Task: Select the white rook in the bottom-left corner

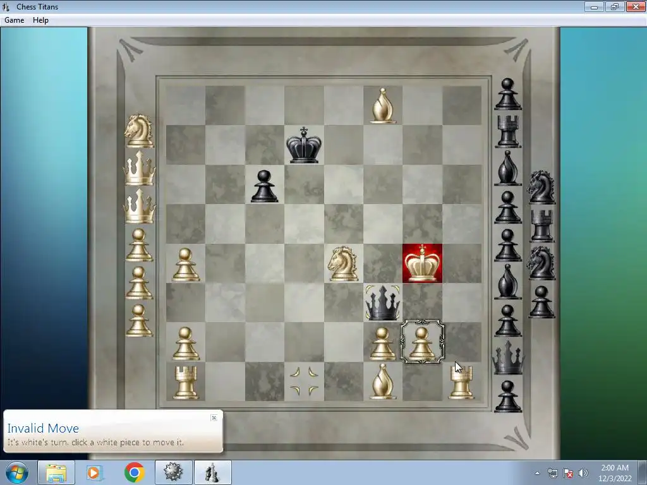Action: click(x=185, y=383)
